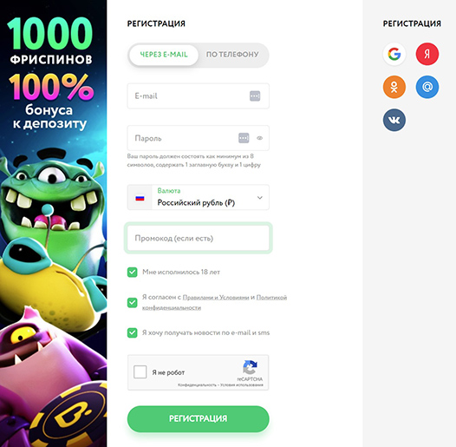456x447 pixels.
Task: Register via the Yandex icon
Action: point(427,54)
